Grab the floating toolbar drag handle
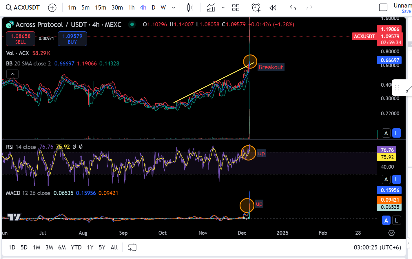The image size is (412, 259). point(397,88)
